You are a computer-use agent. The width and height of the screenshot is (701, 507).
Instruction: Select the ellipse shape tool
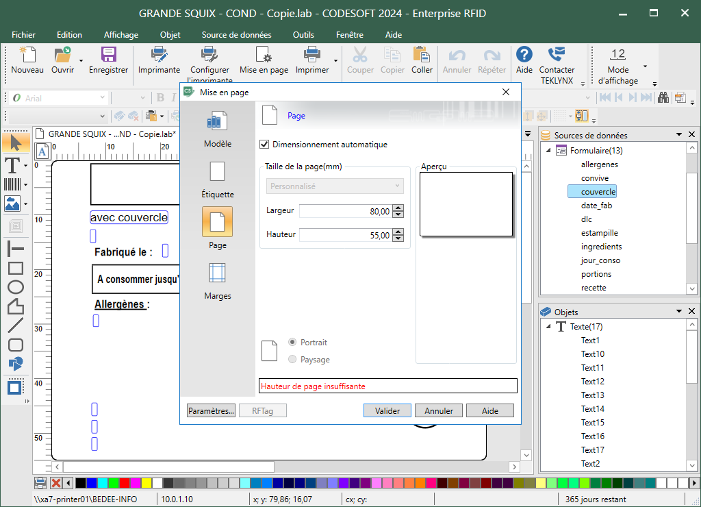[x=16, y=287]
